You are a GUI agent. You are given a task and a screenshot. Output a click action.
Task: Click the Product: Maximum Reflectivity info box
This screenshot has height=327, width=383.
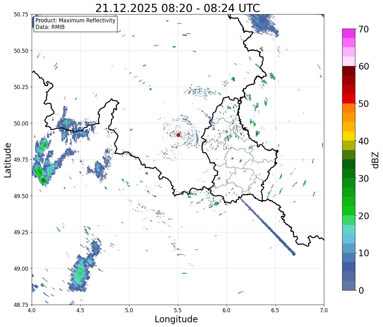click(x=75, y=24)
